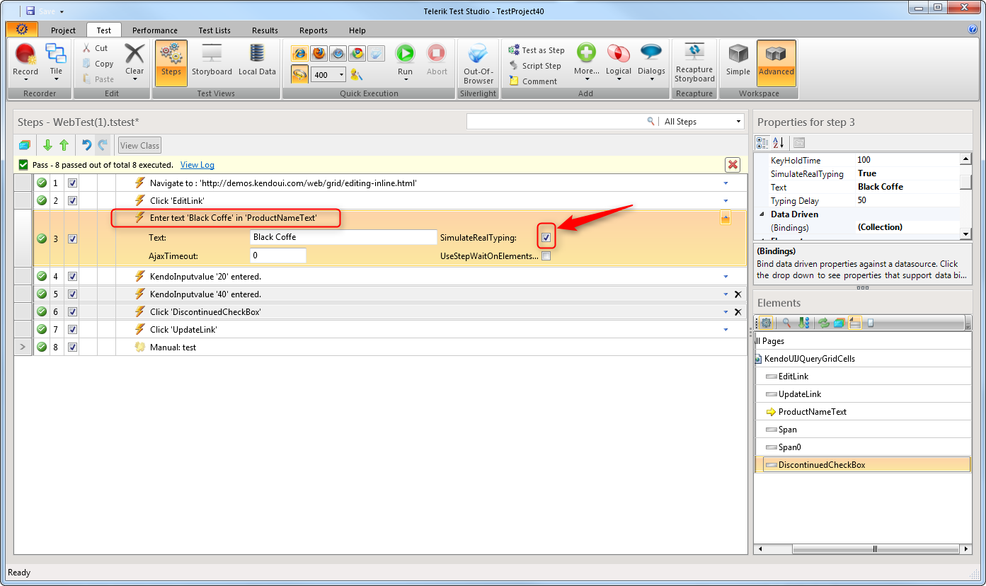Open the Test Lists tab
This screenshot has width=986, height=586.
click(214, 30)
